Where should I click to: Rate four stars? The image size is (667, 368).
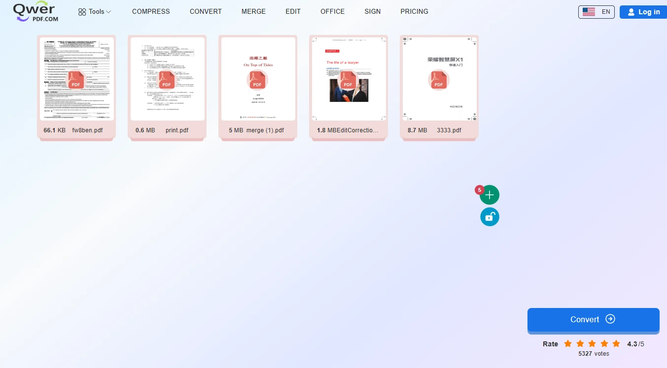tap(604, 343)
